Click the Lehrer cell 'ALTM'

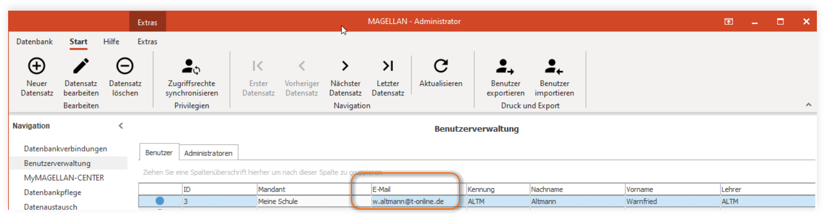pos(768,201)
